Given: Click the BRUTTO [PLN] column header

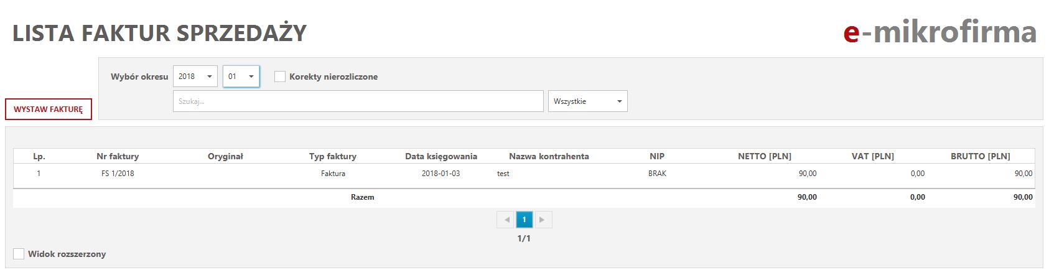Looking at the screenshot, I should point(980,156).
